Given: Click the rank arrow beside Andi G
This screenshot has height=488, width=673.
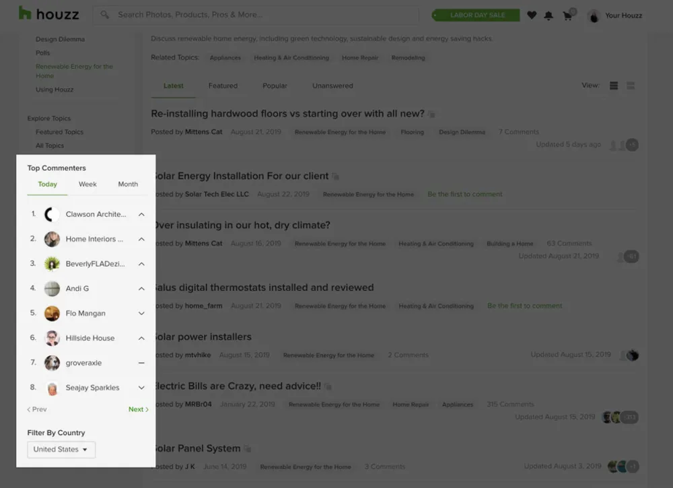Looking at the screenshot, I should click(x=141, y=289).
